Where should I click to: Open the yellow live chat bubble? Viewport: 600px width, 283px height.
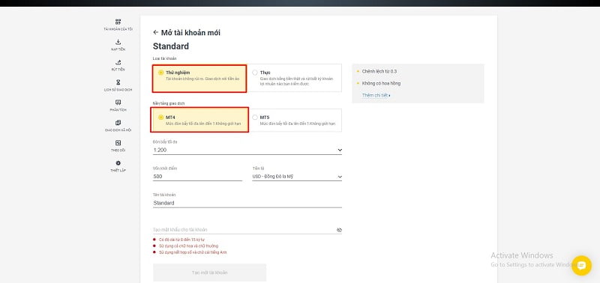click(581, 266)
